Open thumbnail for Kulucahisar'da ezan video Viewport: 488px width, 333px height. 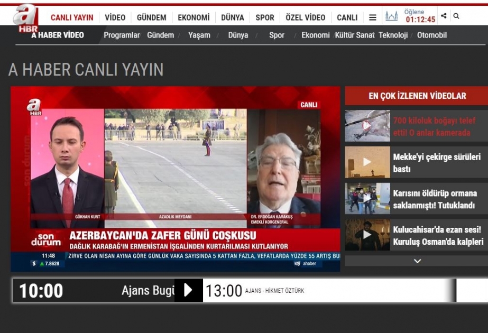tap(367, 235)
